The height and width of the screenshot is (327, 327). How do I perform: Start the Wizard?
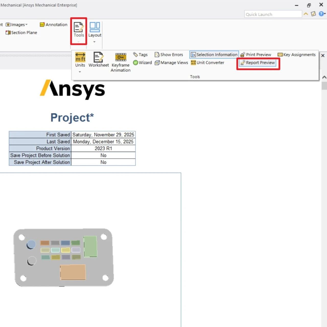click(142, 62)
